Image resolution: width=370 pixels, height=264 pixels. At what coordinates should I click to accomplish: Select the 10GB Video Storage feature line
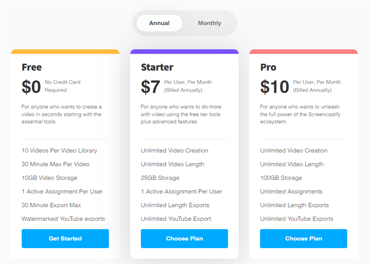pos(50,178)
